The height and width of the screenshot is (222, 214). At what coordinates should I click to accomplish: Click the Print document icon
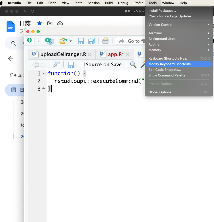click(x=106, y=41)
